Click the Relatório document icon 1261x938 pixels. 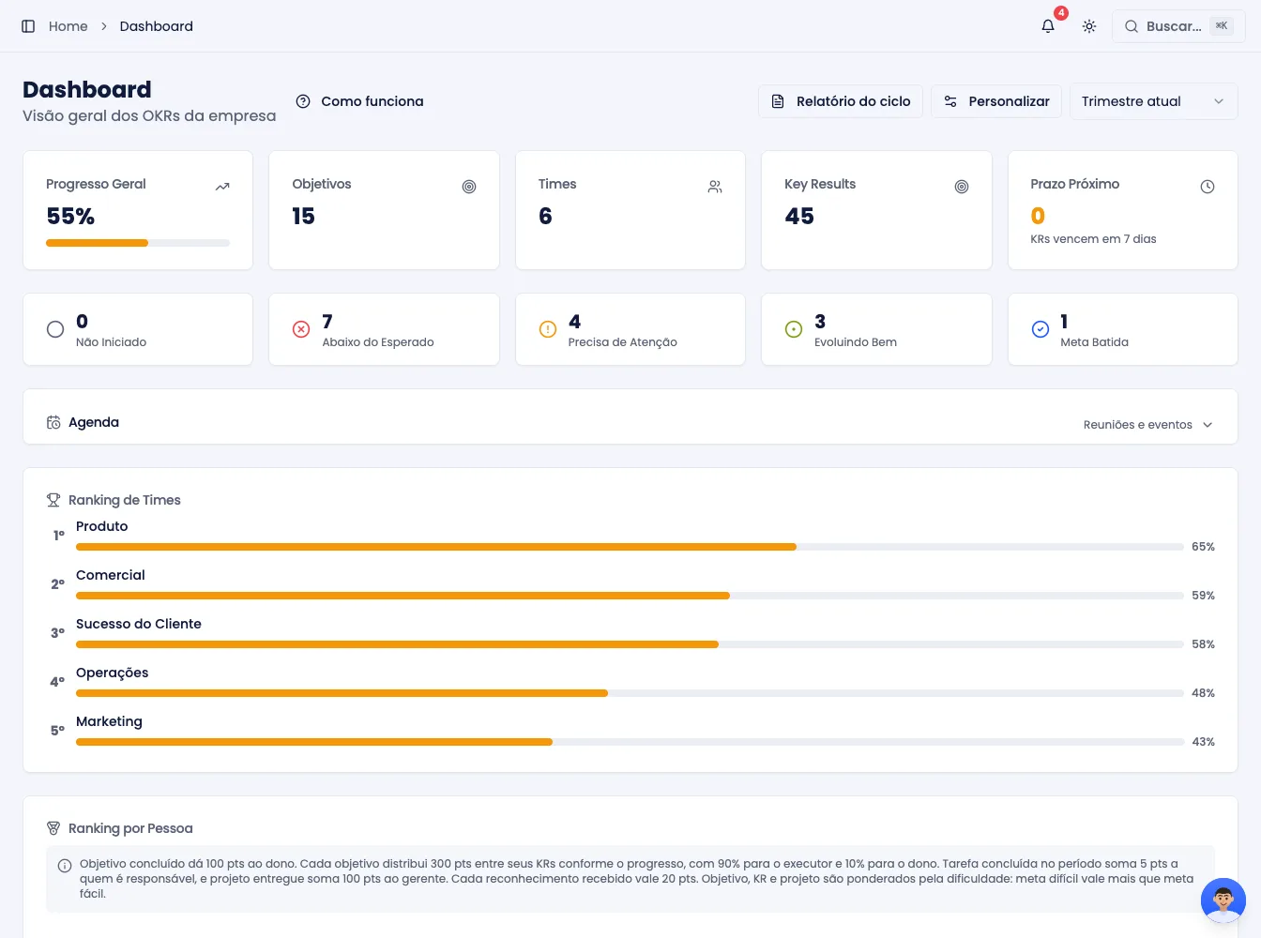(778, 101)
